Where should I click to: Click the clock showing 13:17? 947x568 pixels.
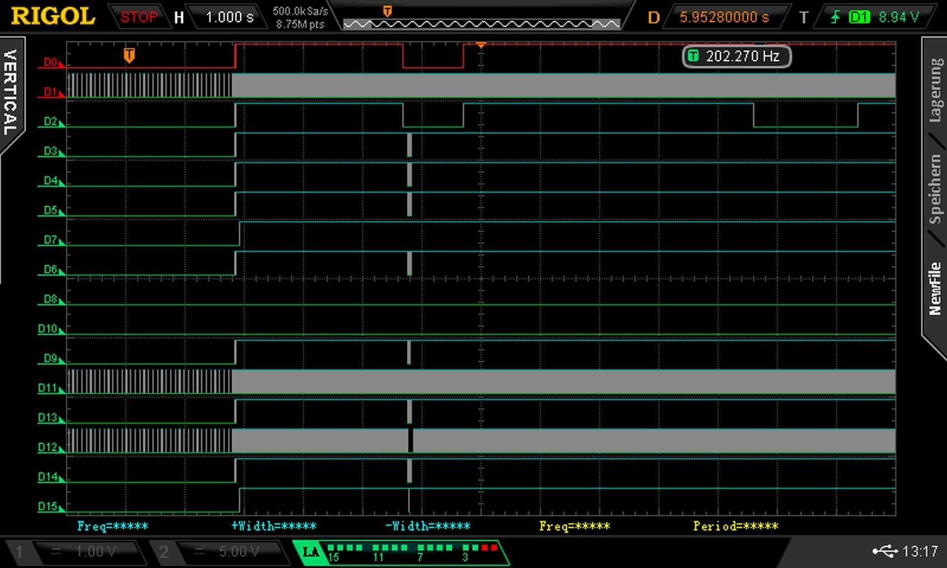920,551
